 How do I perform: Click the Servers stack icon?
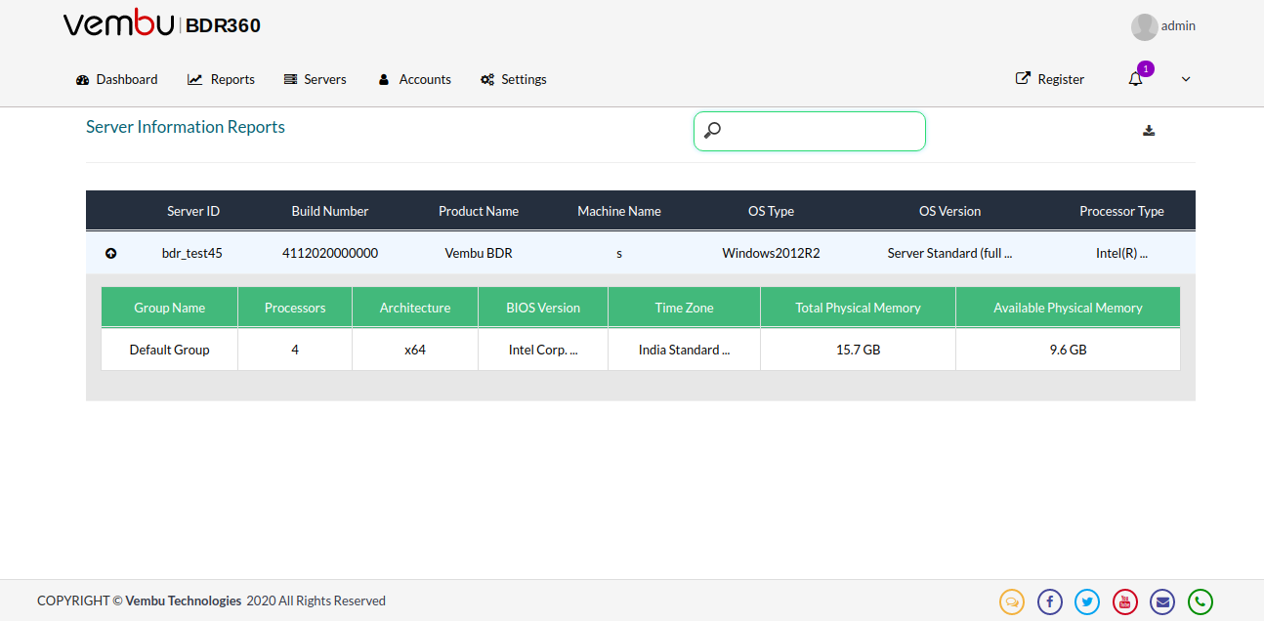coord(290,79)
